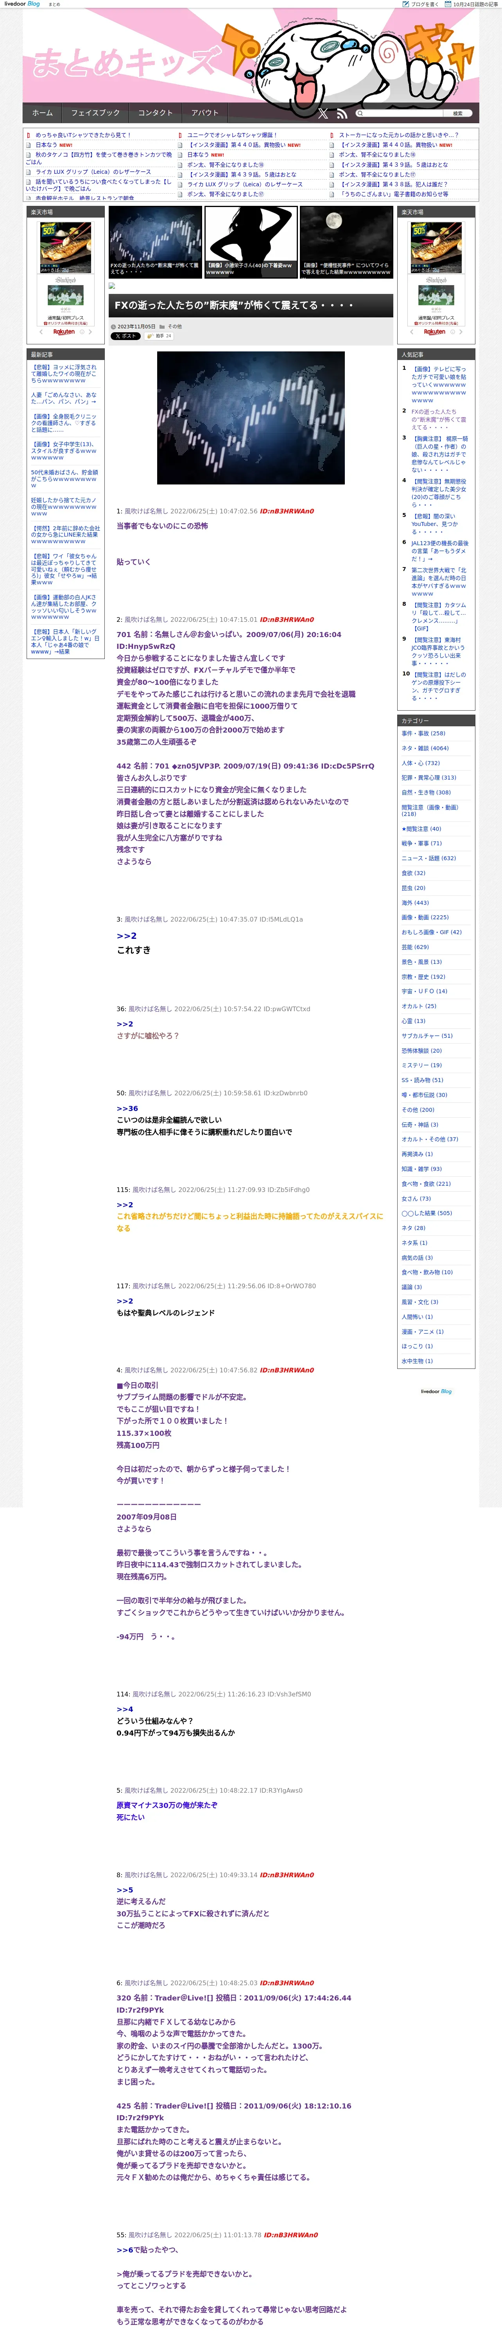Open the FX断末魔 featured thumbnail
The width and height of the screenshot is (502, 2348).
click(155, 243)
